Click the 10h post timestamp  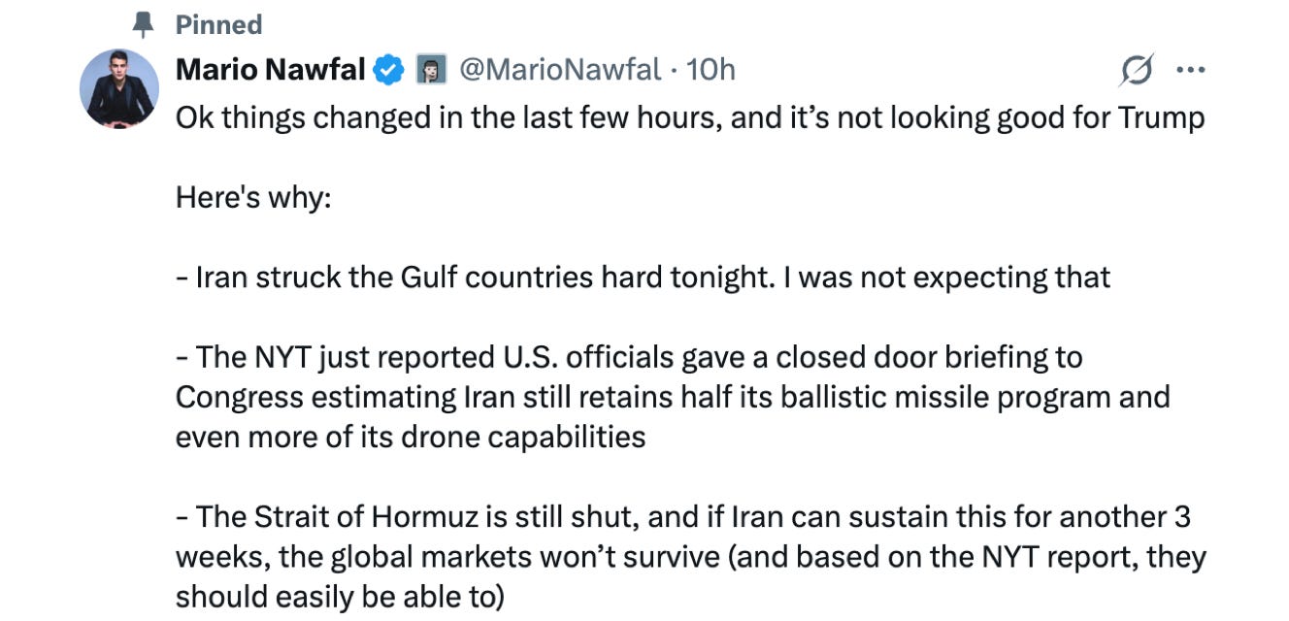pyautogui.click(x=711, y=70)
